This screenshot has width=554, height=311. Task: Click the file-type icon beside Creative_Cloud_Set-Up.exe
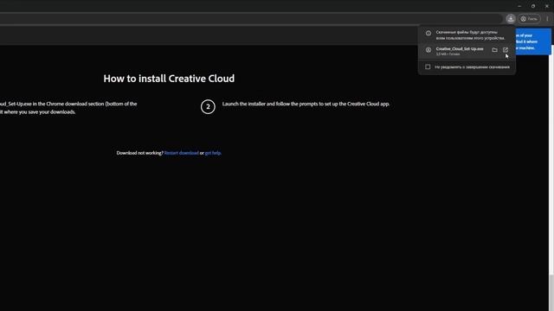tap(428, 50)
